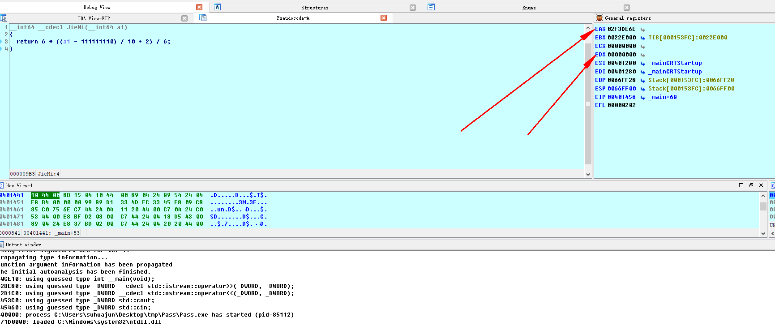Click the EIP value 00401456

coord(621,97)
